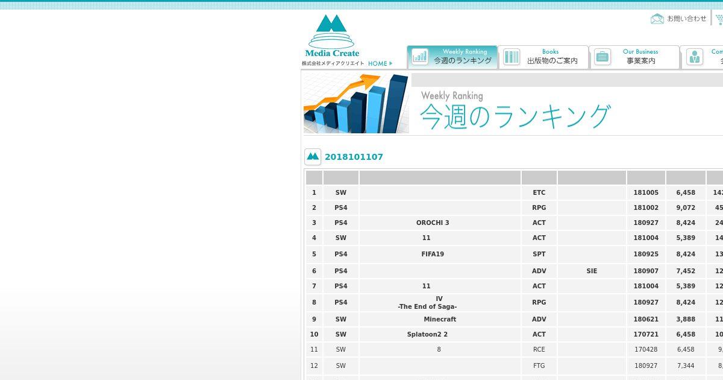Click price 3,888 in row 9
Viewport: 723px width, 380px height.
click(686, 319)
